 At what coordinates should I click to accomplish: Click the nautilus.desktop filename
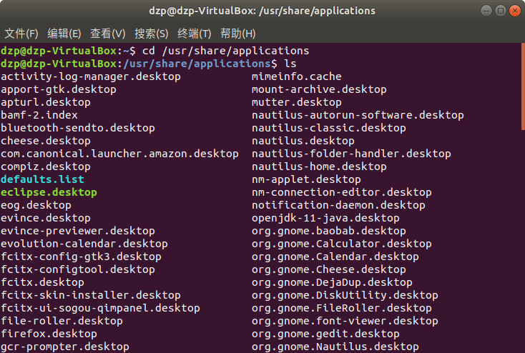point(303,141)
